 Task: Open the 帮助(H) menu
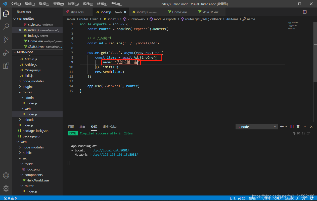pyautogui.click(x=117, y=4)
